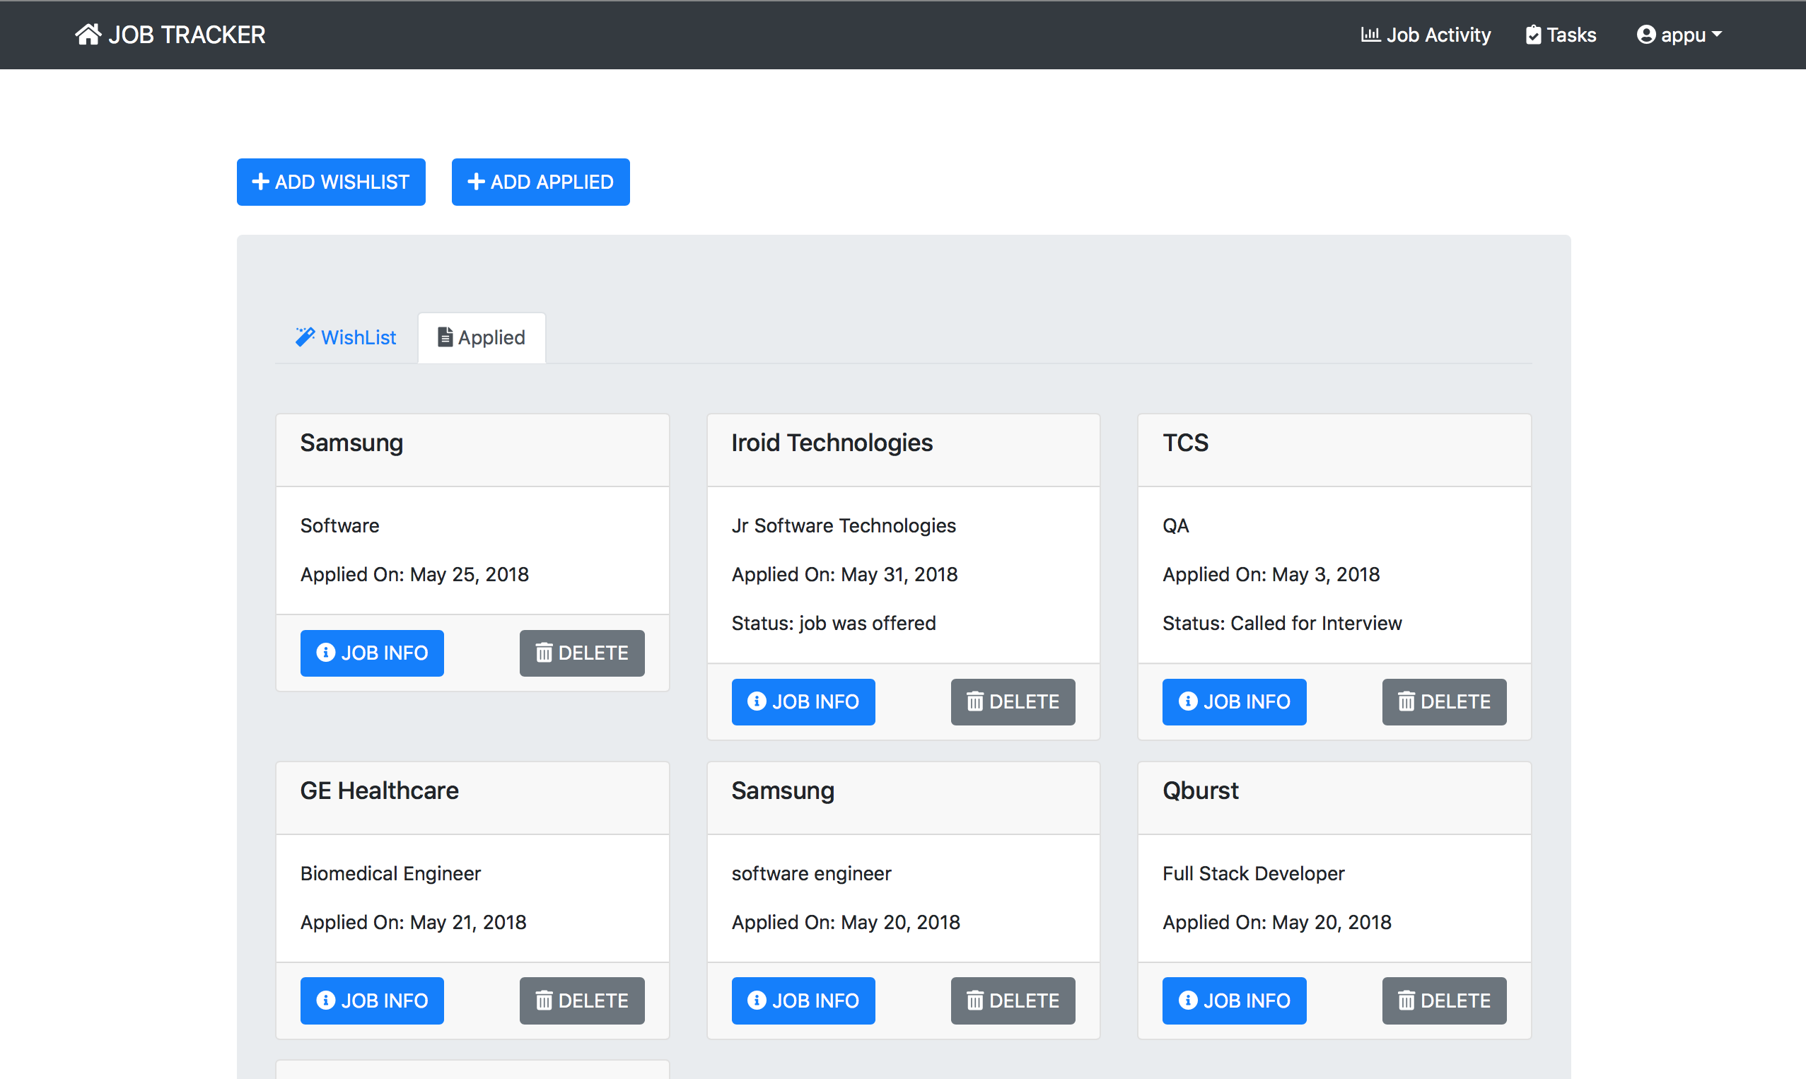
Task: Open the appu account dropdown
Action: 1679,34
